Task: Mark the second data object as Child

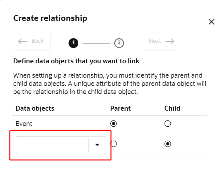Action: pos(168,144)
